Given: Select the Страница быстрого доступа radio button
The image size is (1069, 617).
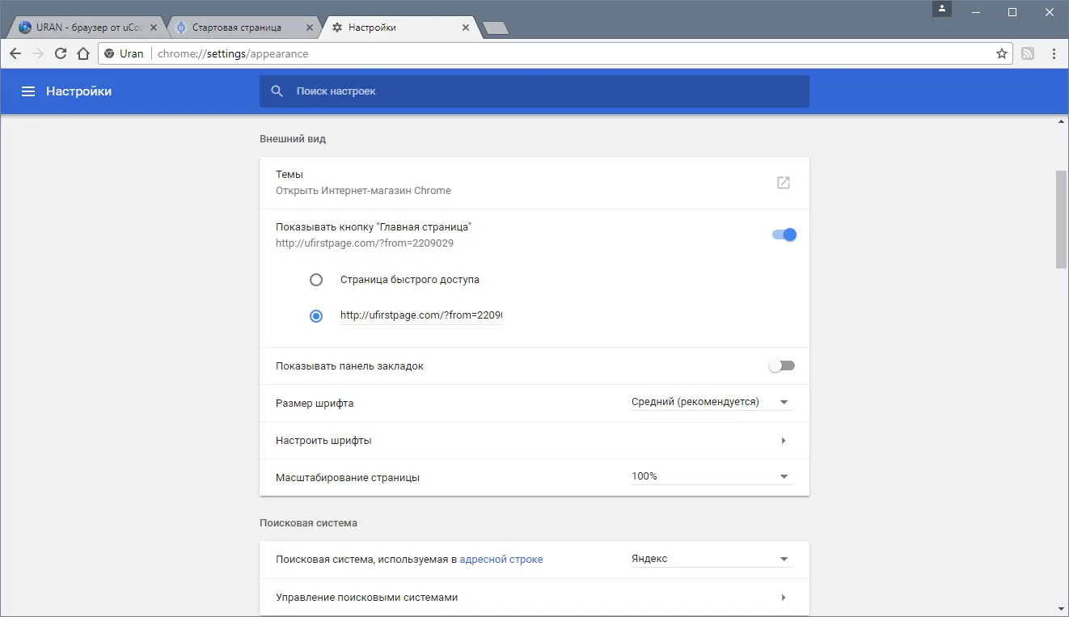Looking at the screenshot, I should [316, 280].
